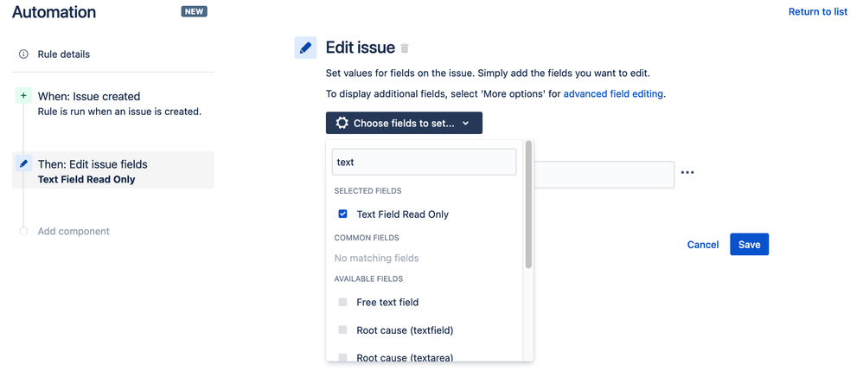Click the Rule details info icon

coord(23,54)
